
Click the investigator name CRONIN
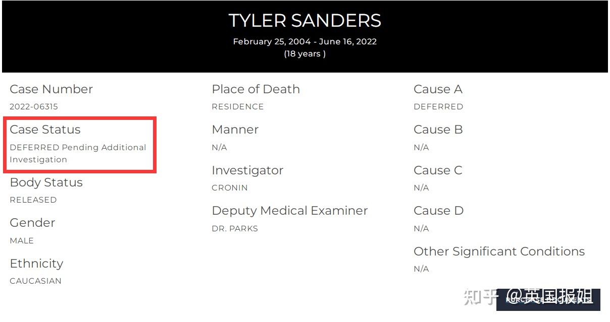[x=229, y=188]
